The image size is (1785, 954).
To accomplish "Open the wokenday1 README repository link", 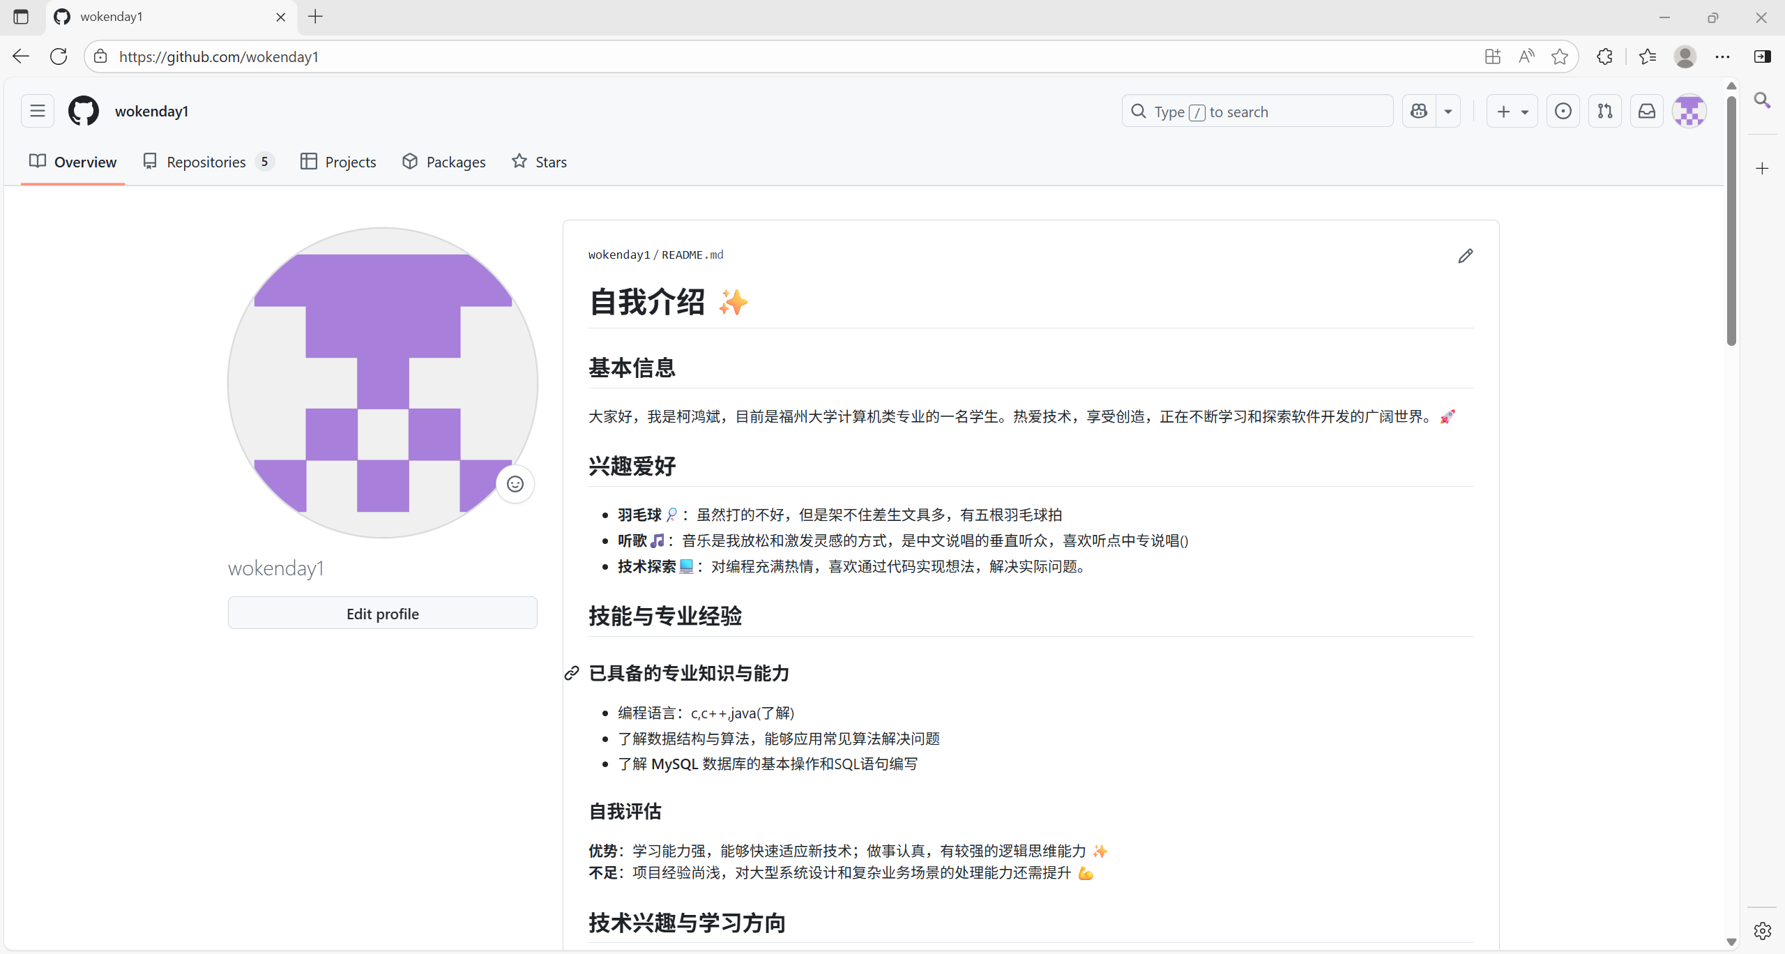I will coord(618,255).
